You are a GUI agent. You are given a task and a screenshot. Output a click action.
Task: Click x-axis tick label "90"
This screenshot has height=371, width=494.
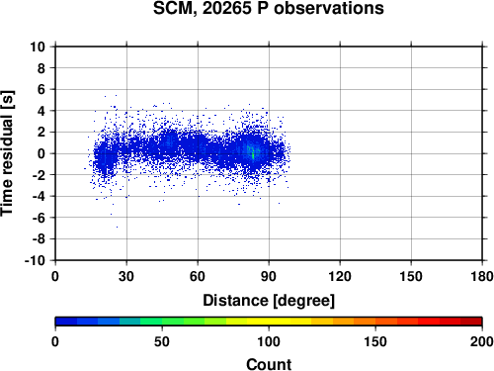269,276
